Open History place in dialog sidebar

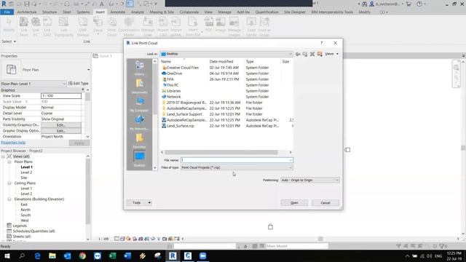pos(139,68)
